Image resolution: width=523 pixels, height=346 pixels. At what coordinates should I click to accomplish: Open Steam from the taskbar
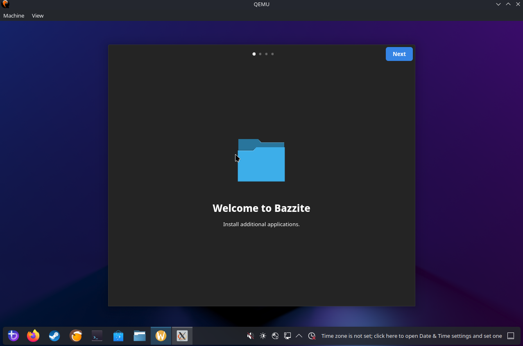coord(54,336)
